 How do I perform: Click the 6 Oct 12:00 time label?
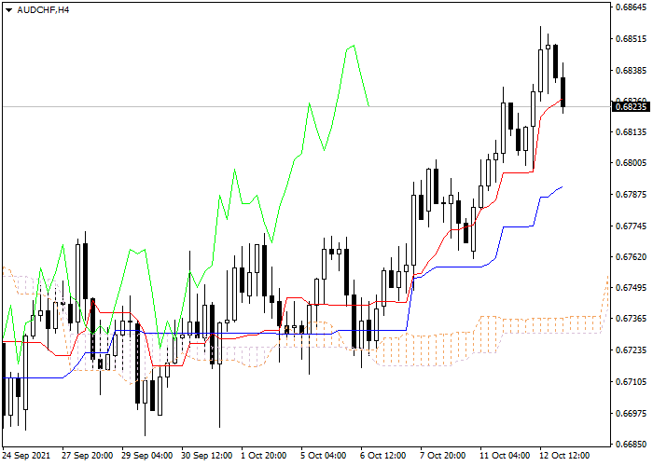click(x=383, y=456)
